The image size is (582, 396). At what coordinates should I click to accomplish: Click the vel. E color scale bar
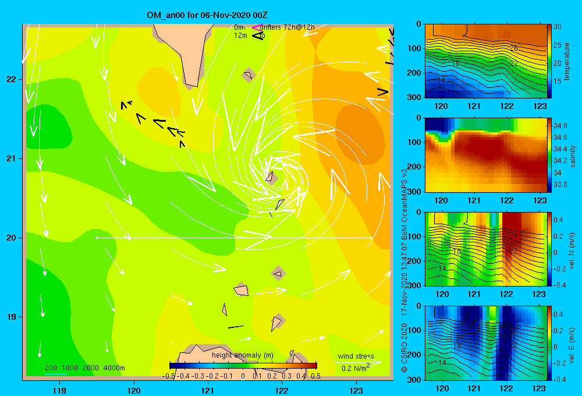click(549, 343)
